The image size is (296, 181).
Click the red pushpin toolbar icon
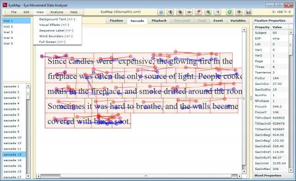[x=198, y=12]
